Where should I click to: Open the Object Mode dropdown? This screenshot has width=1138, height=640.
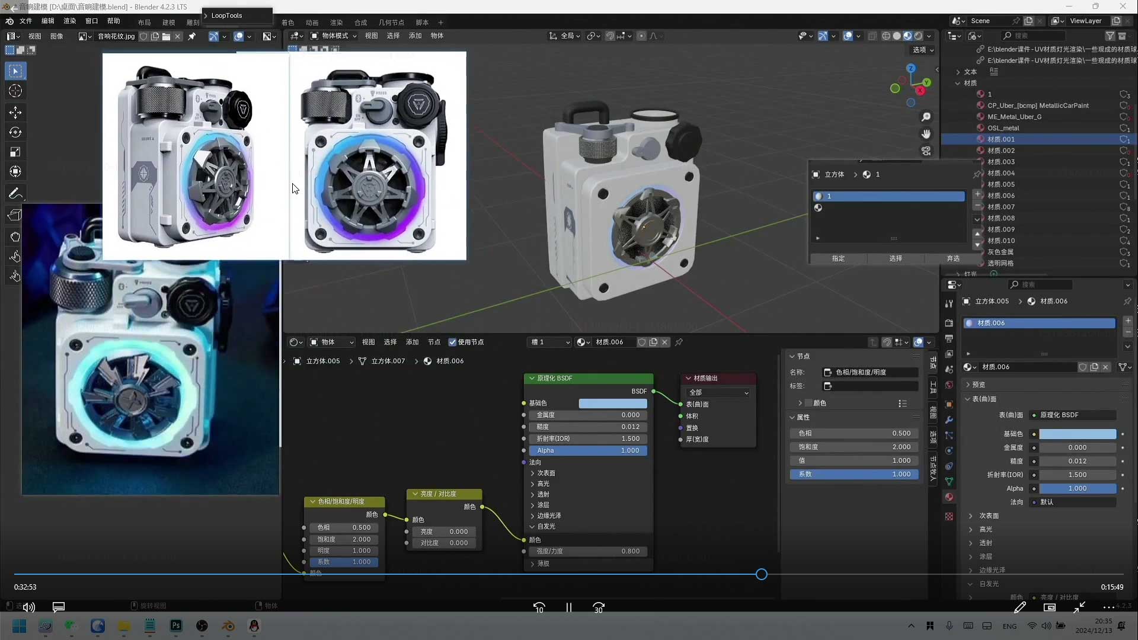(x=334, y=36)
